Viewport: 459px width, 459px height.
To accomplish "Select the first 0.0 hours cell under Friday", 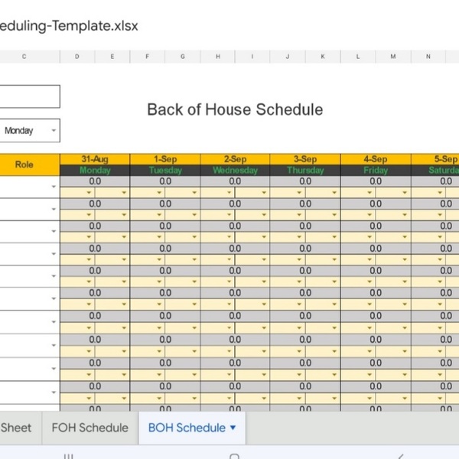I will [376, 181].
